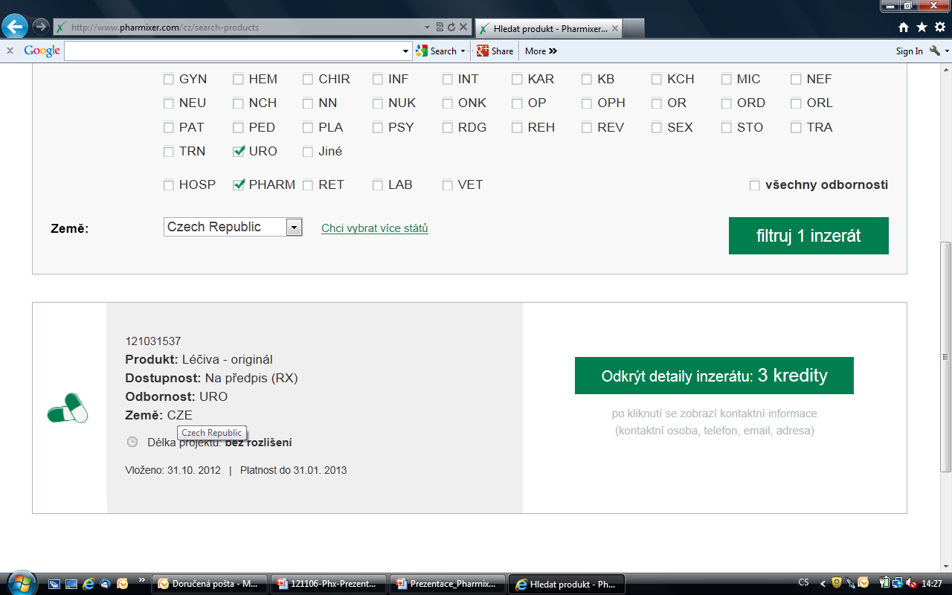This screenshot has width=952, height=595.
Task: Check the GYN checkbox
Action: (169, 80)
